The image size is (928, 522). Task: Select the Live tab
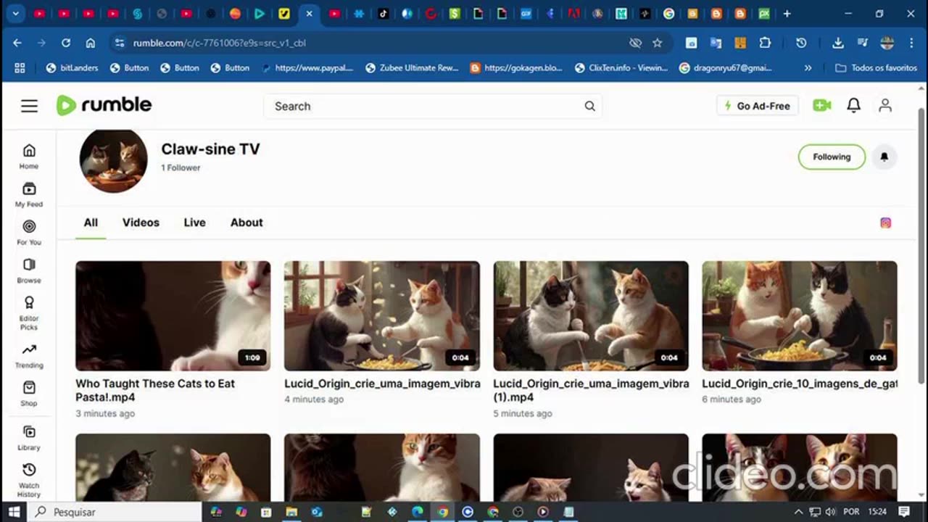coord(194,223)
